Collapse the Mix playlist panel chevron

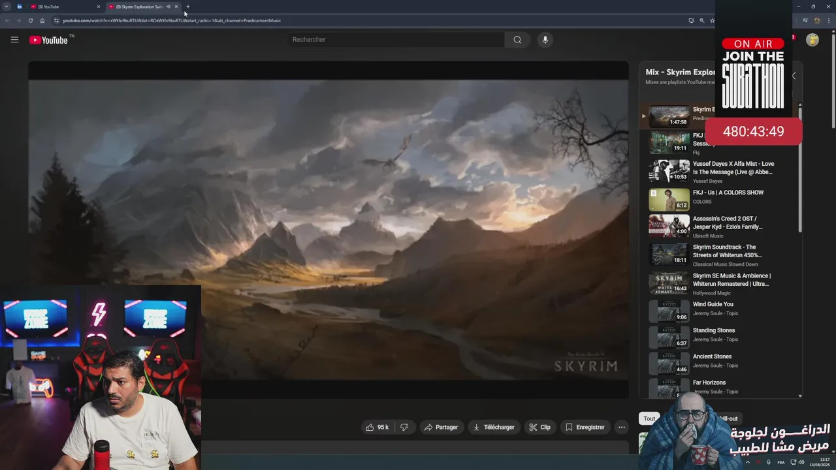point(794,76)
